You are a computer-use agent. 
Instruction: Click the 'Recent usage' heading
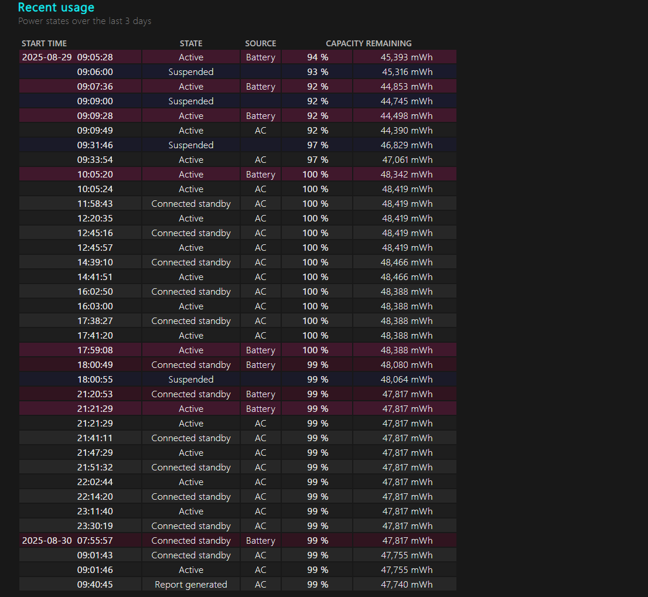click(x=56, y=8)
